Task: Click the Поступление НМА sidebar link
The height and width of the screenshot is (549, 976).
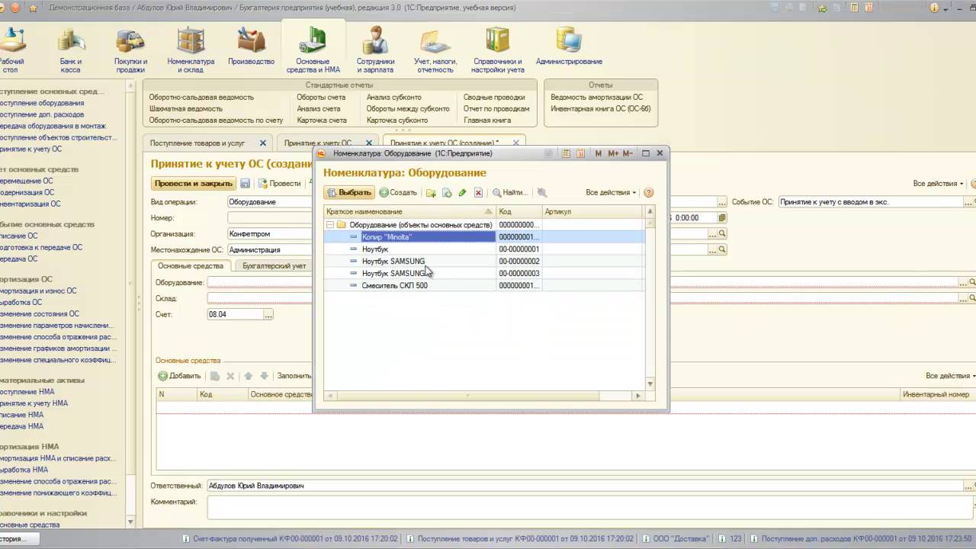Action: [x=27, y=392]
